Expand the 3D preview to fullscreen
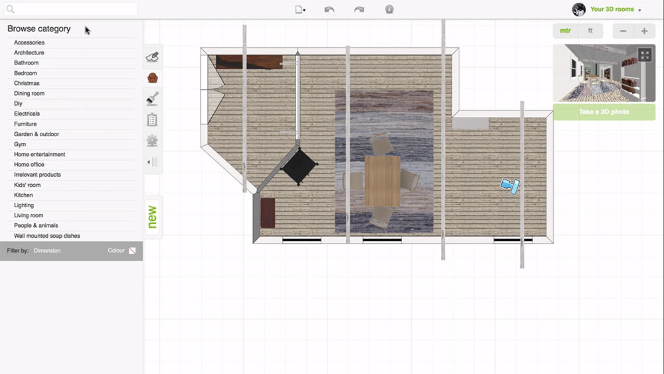This screenshot has width=664, height=374. 645,54
